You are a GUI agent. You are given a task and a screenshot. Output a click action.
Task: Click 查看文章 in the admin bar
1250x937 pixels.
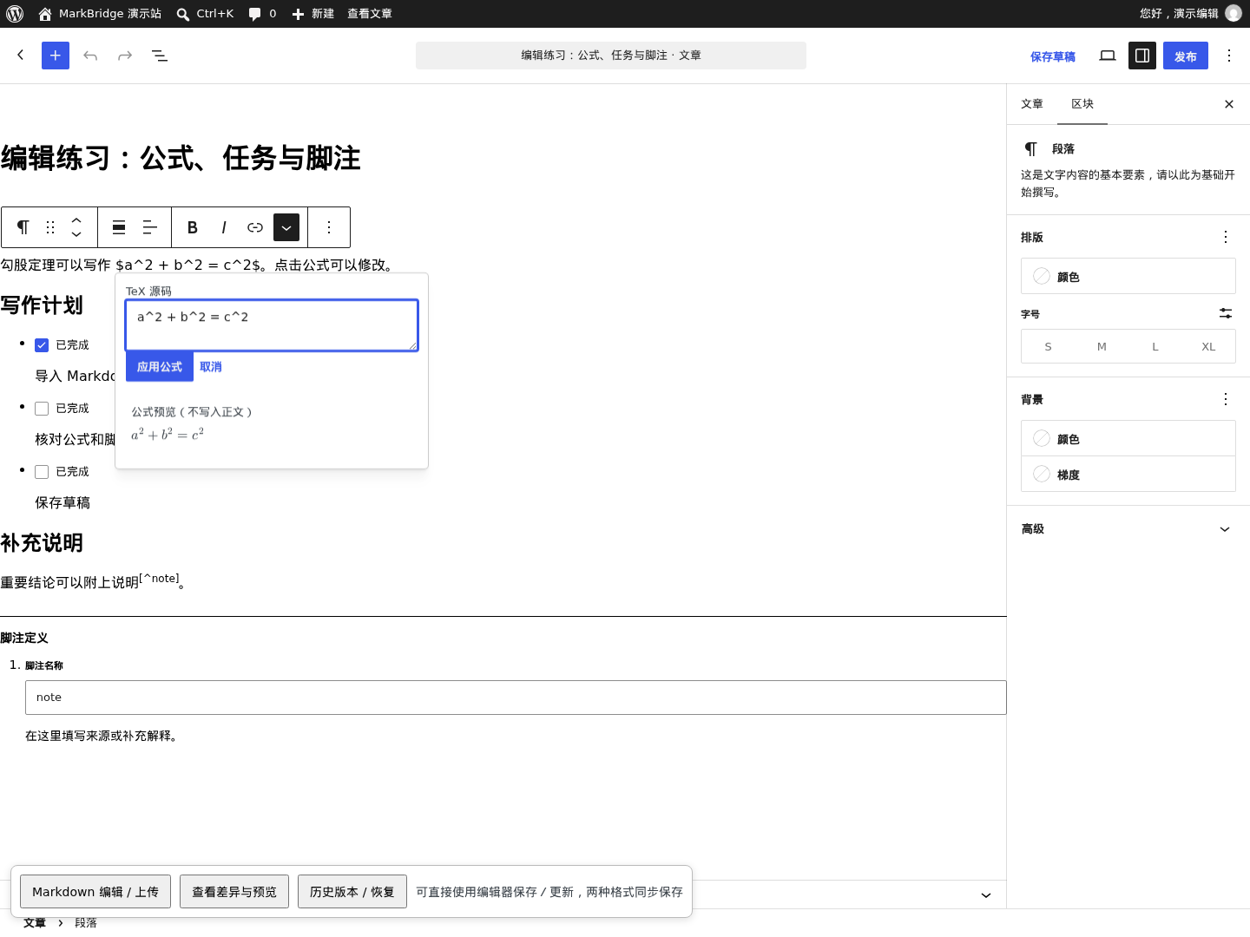pyautogui.click(x=370, y=14)
